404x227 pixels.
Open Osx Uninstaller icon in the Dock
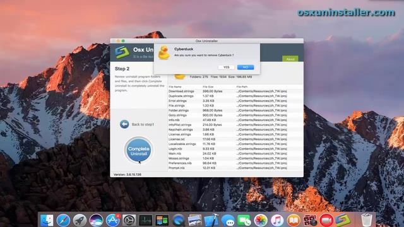[343, 220]
